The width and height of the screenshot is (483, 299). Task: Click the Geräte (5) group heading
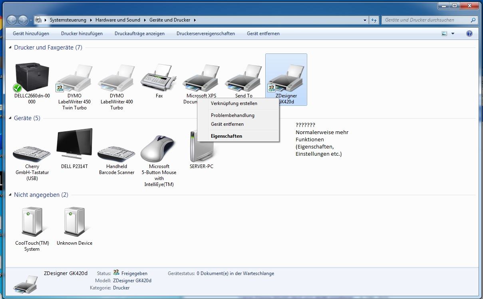[27, 118]
